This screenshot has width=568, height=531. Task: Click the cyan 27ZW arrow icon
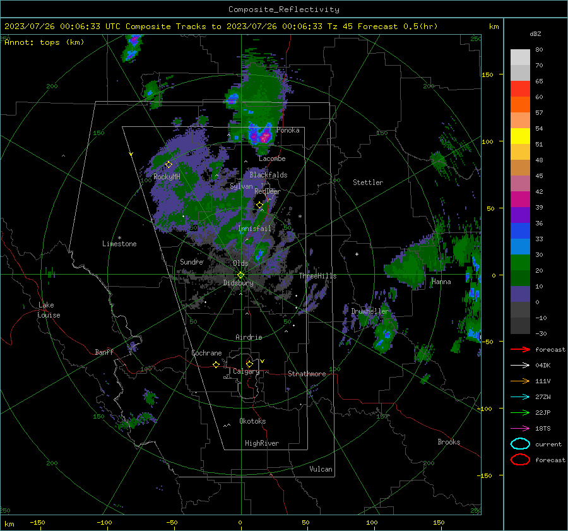click(520, 397)
